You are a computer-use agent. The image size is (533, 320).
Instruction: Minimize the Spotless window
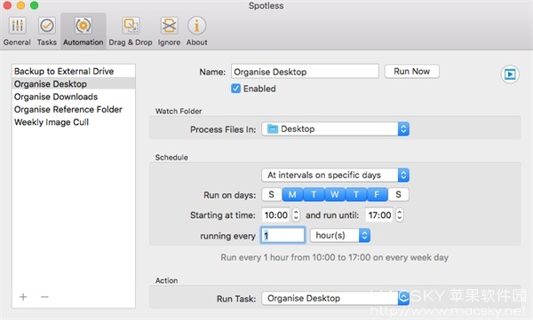pyautogui.click(x=20, y=5)
